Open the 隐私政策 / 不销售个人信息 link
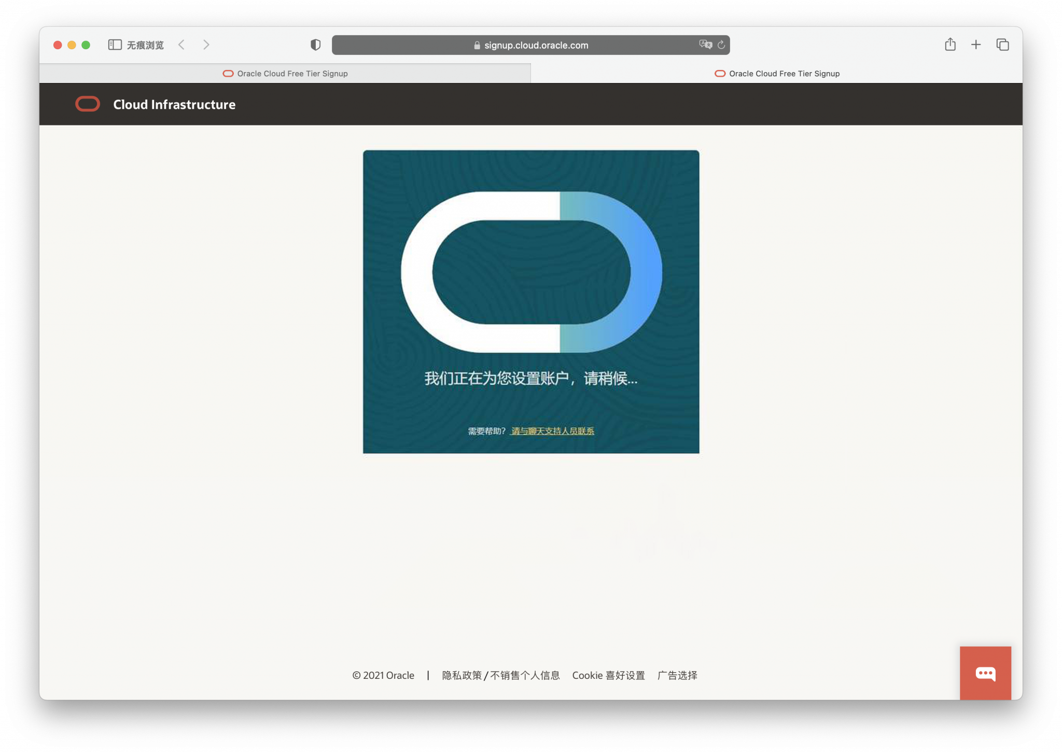 point(500,675)
